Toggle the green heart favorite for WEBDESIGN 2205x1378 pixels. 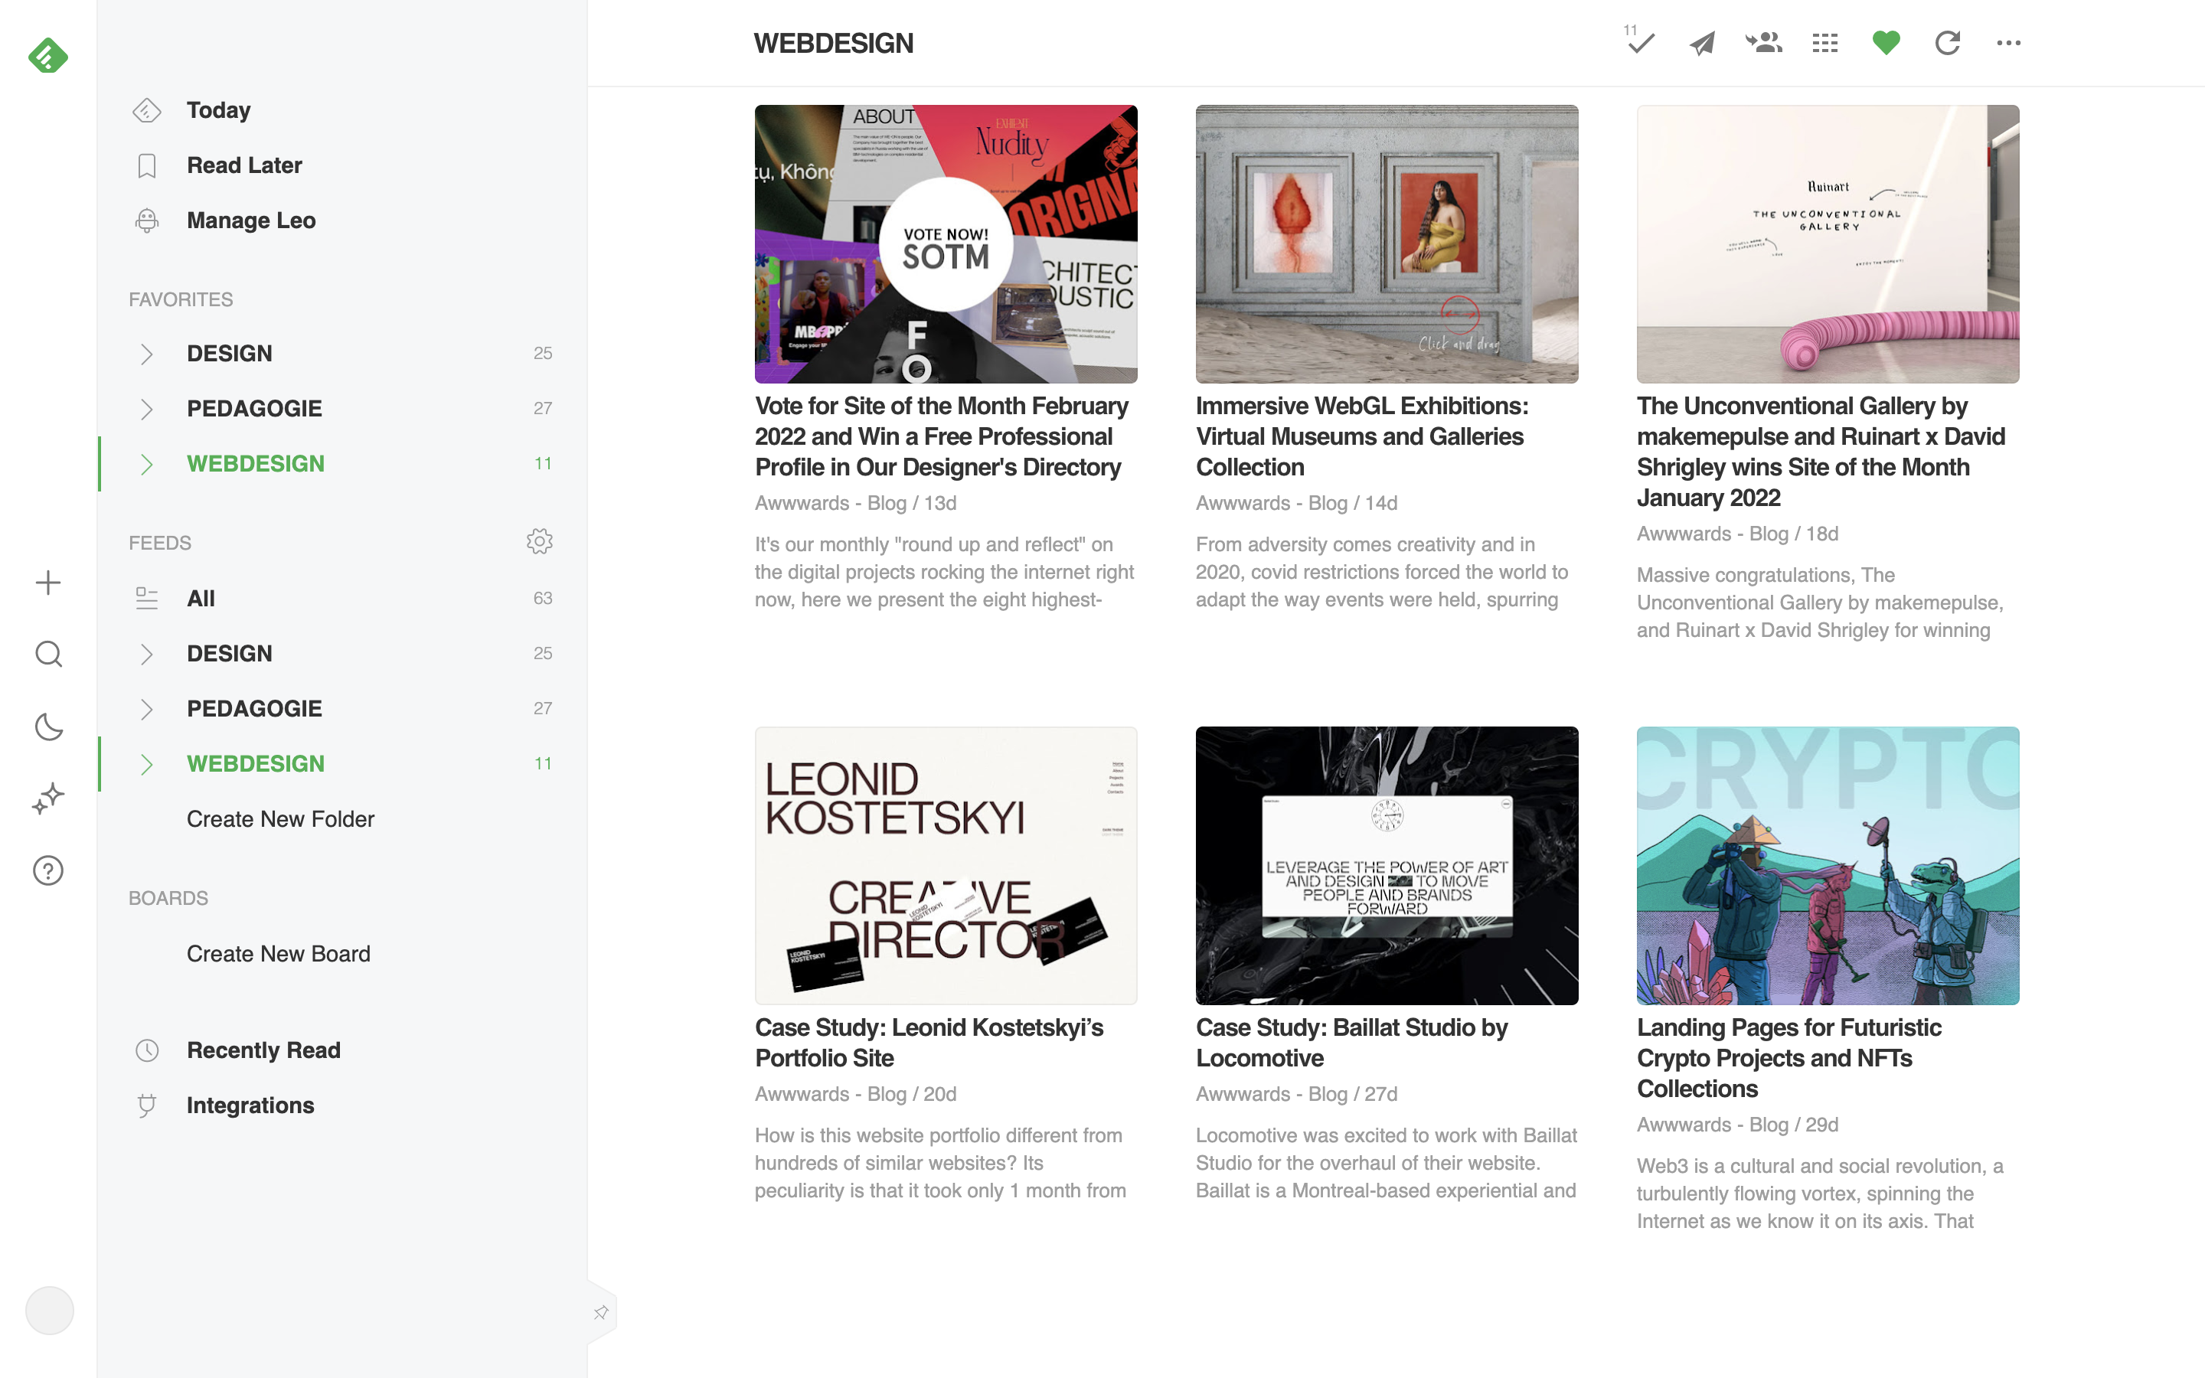tap(1886, 43)
